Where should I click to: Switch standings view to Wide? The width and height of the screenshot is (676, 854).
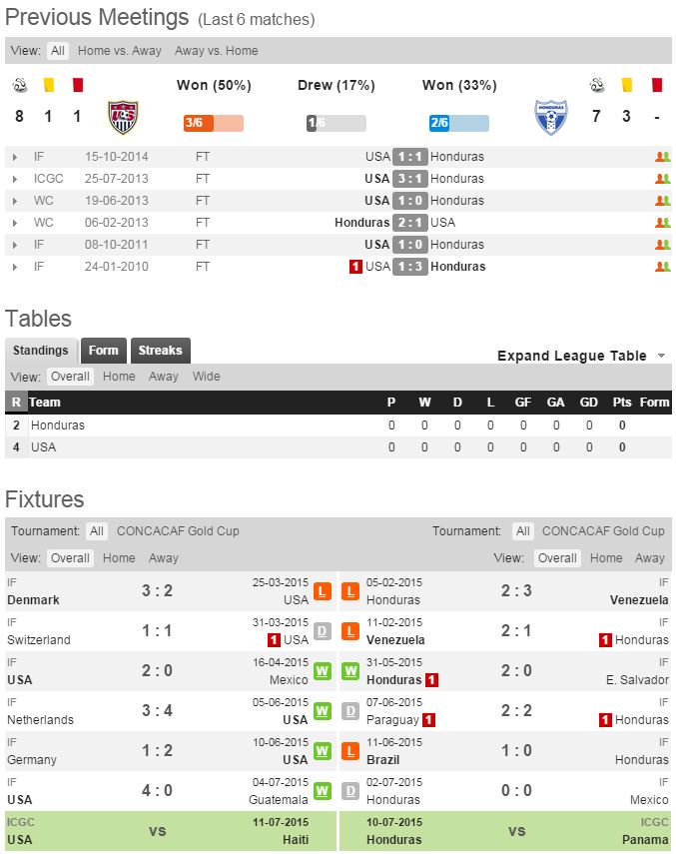207,377
